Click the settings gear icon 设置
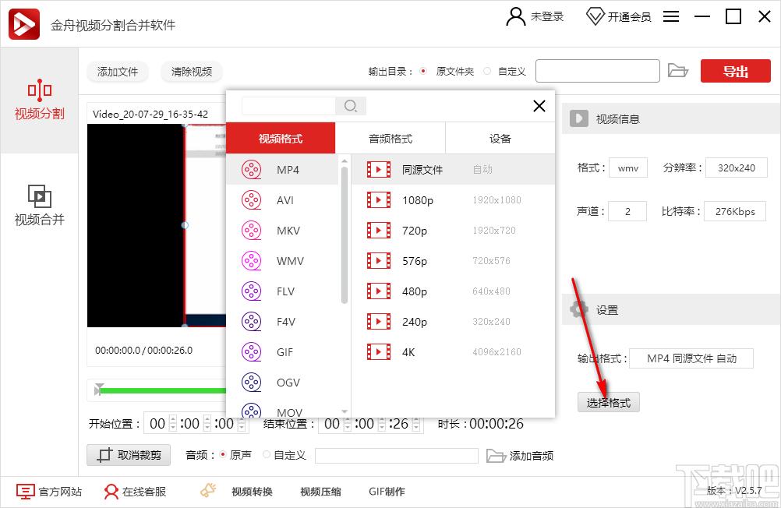This screenshot has width=781, height=508. [579, 310]
